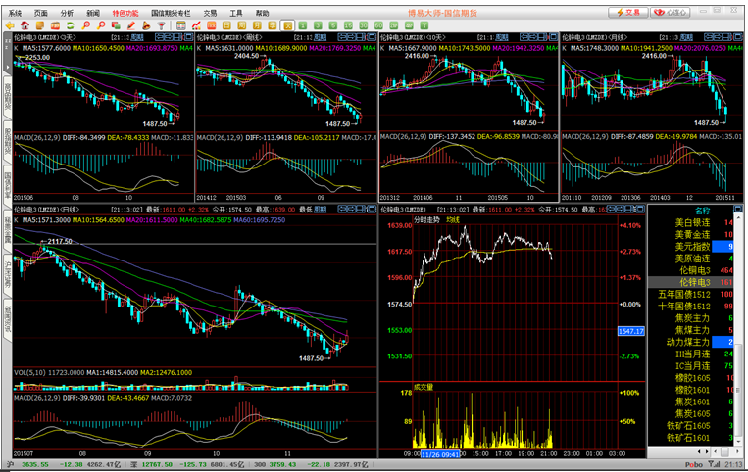Go to home via red house icon
Screen dimensions: 748x472
(25, 25)
